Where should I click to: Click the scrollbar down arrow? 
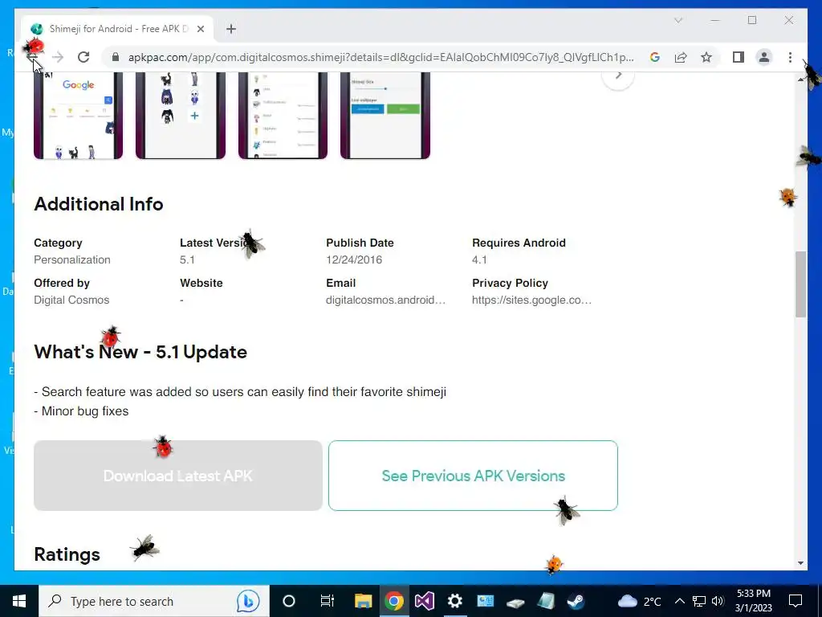pos(800,563)
